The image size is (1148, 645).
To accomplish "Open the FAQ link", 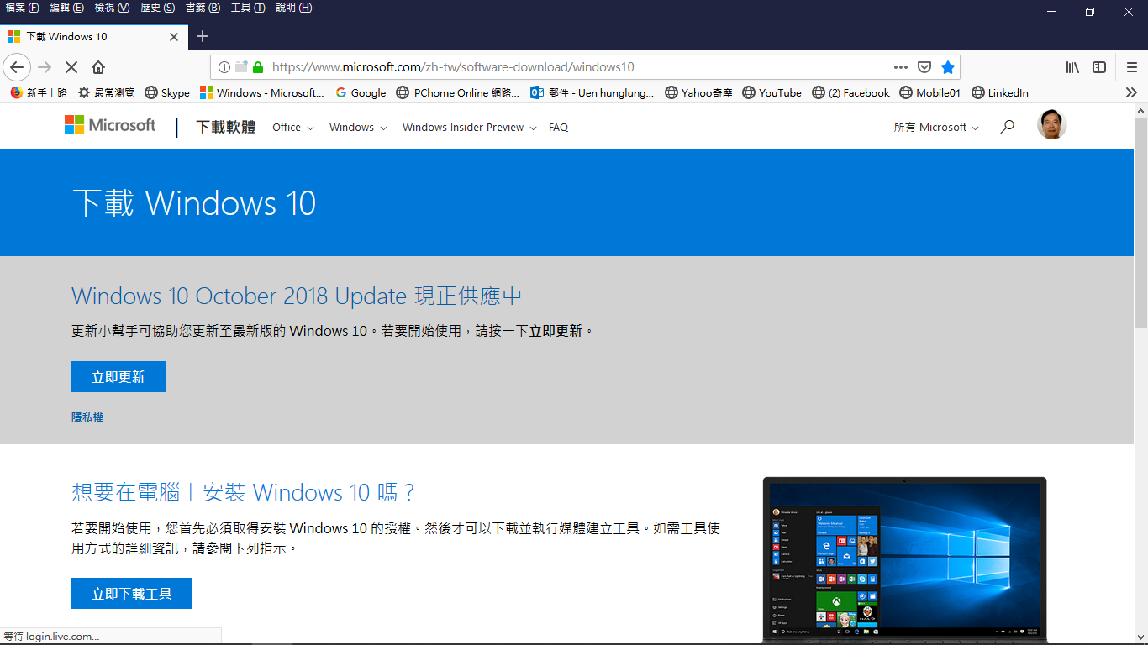I will 558,128.
